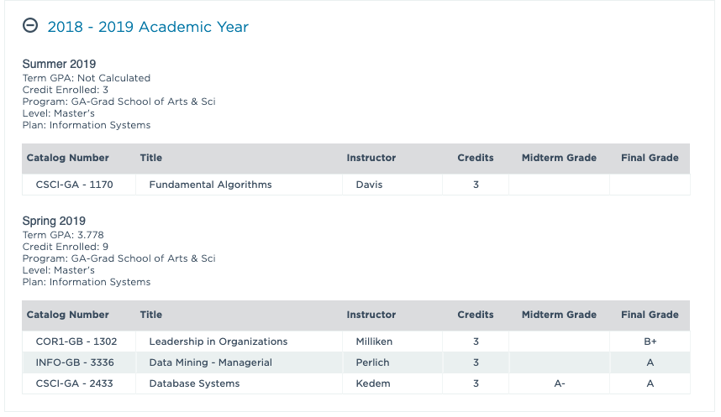
Task: Click the Data Mining - Managerial course title
Action: coord(210,362)
